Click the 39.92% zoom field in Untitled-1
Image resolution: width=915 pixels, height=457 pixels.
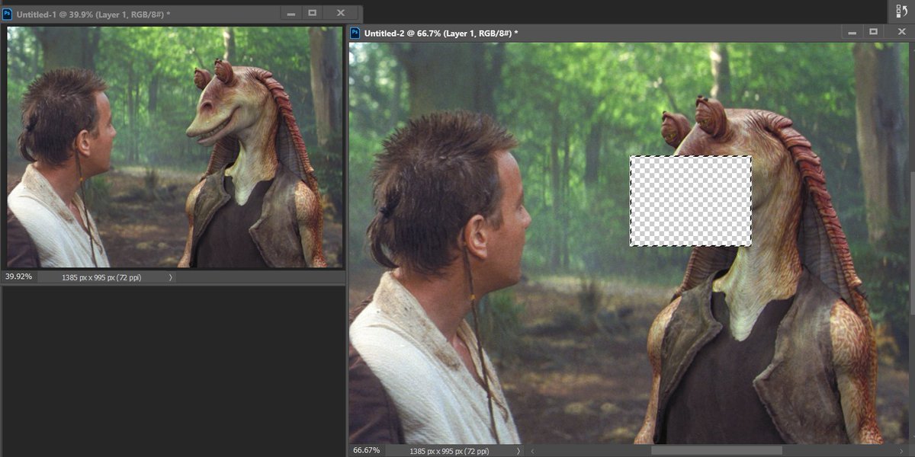point(19,277)
